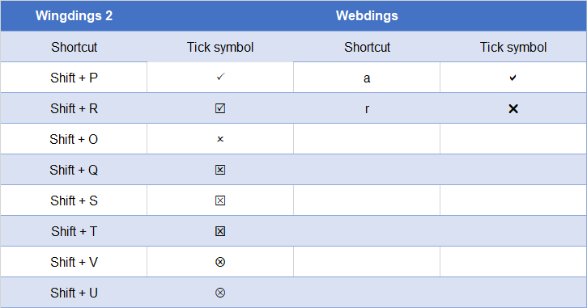
Task: Select the boxed X symbol for Shift + Q
Action: [x=220, y=170]
